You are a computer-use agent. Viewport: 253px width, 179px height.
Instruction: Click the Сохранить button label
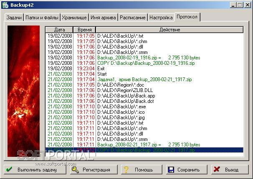coord(188,170)
